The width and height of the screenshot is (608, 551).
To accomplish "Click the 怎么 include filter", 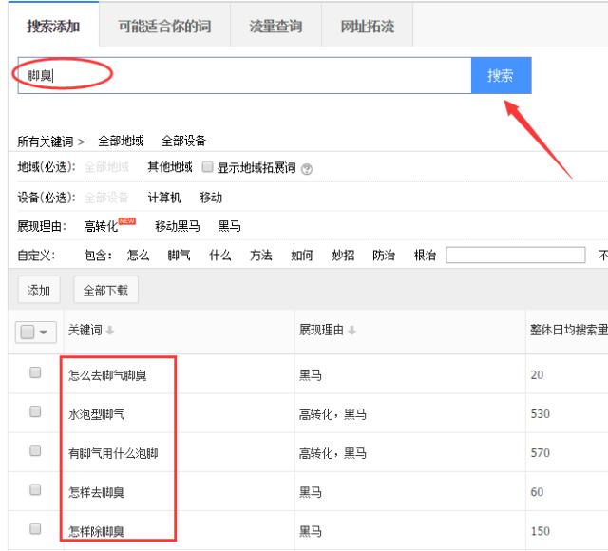I will (138, 256).
